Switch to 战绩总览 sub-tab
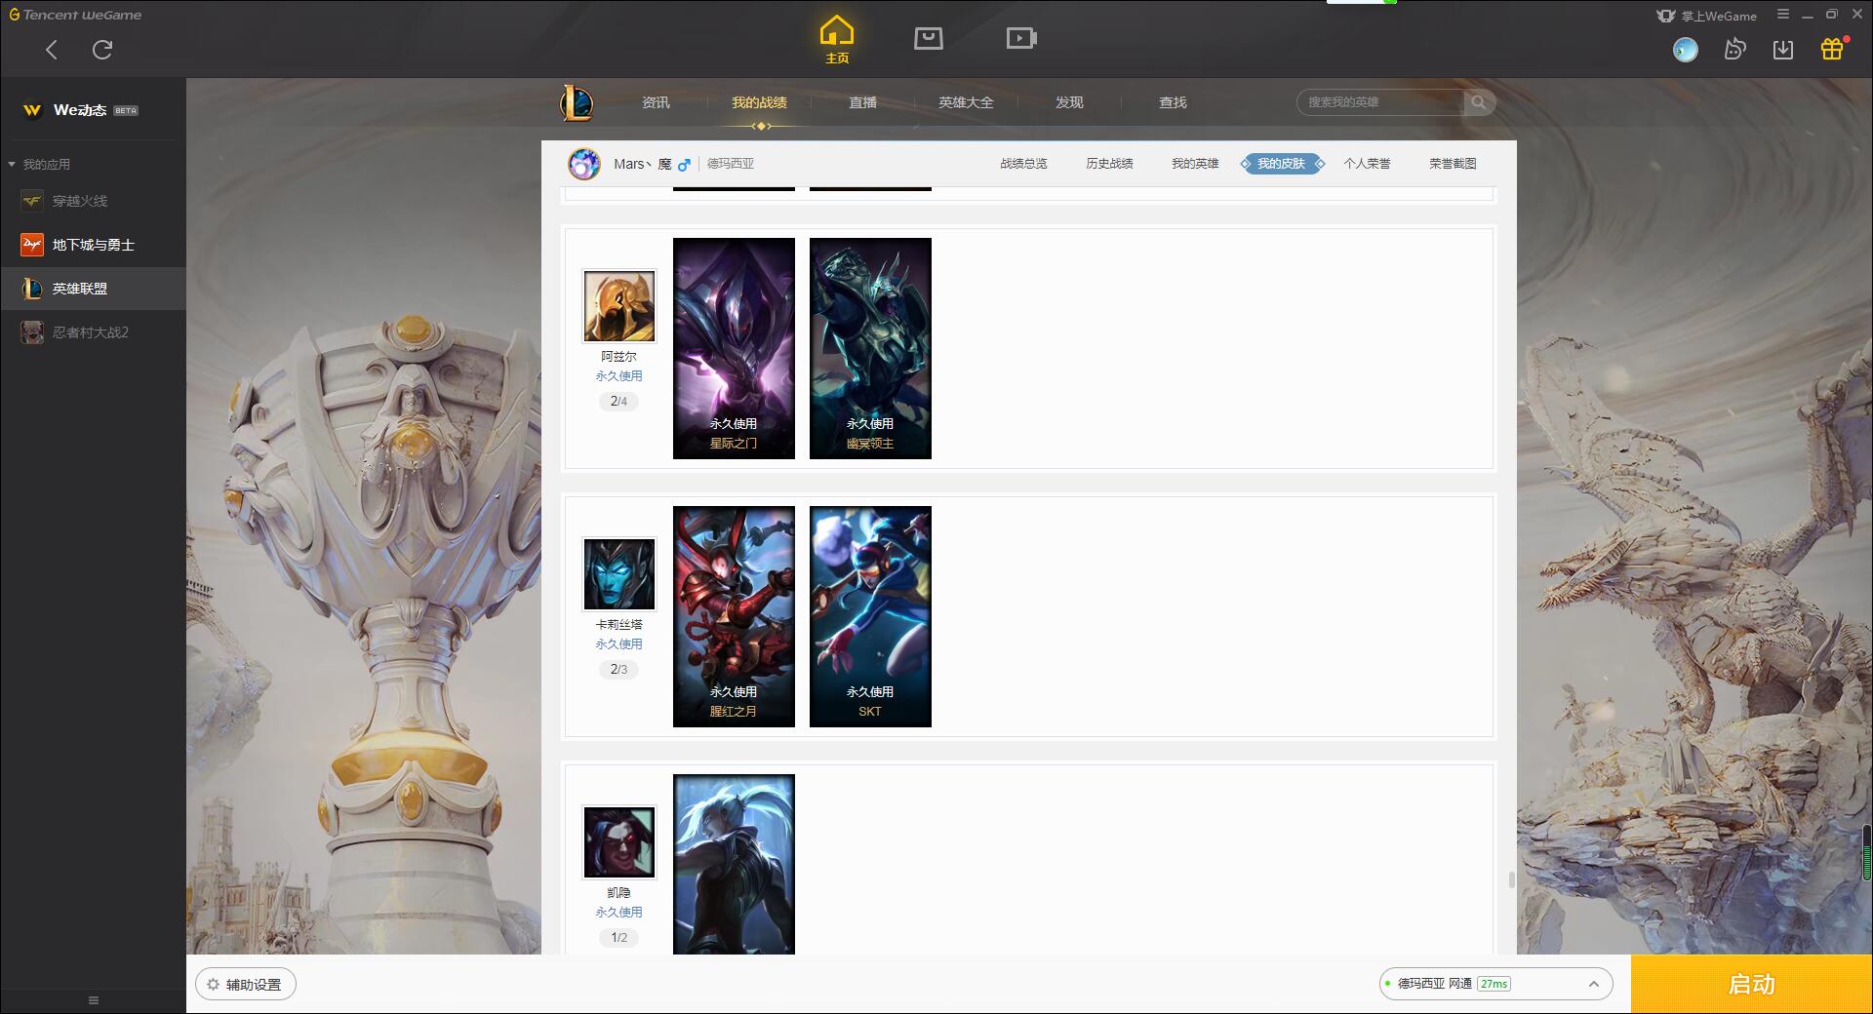Screen dimensions: 1873x1014 [1023, 164]
